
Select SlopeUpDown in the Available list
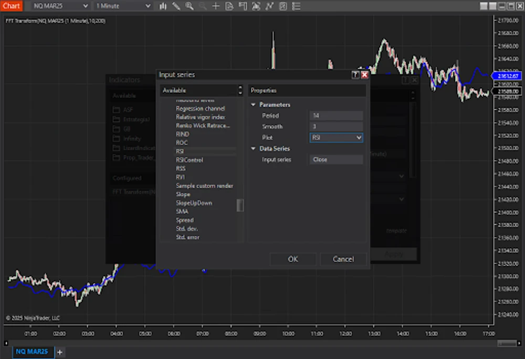click(x=194, y=203)
